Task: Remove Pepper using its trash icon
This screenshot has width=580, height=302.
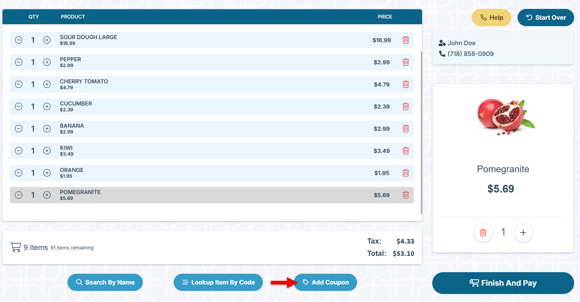Action: (406, 62)
